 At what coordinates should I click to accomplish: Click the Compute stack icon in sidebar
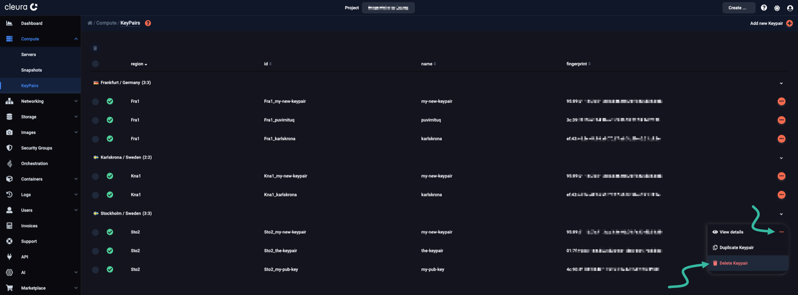coord(9,39)
